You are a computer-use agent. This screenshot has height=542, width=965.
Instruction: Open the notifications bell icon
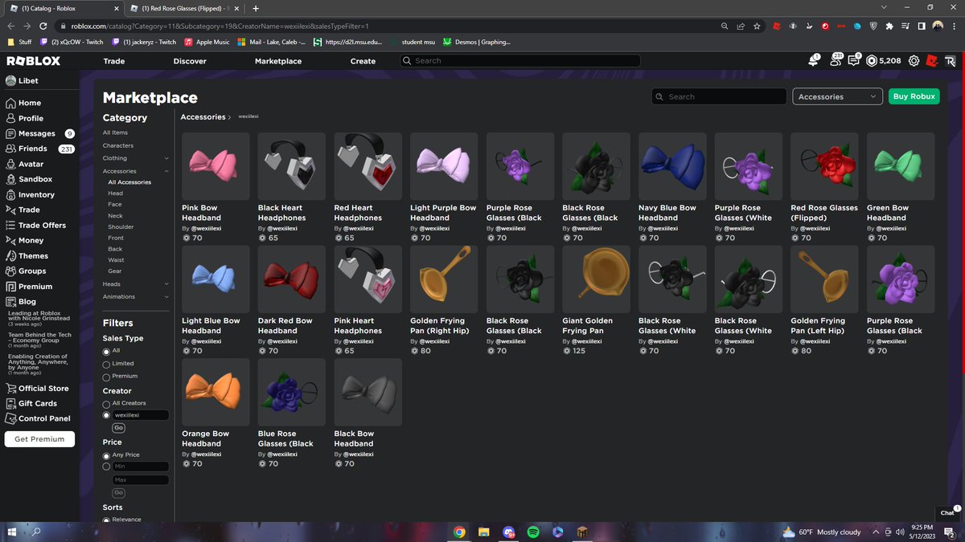(x=814, y=61)
